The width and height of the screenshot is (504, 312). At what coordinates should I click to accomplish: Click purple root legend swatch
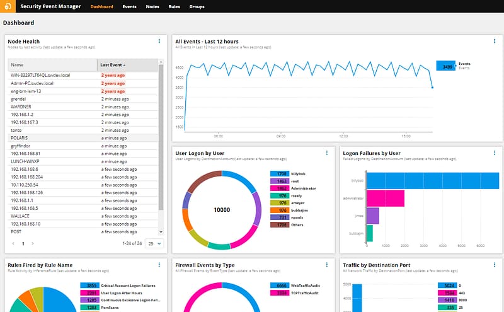coord(280,181)
